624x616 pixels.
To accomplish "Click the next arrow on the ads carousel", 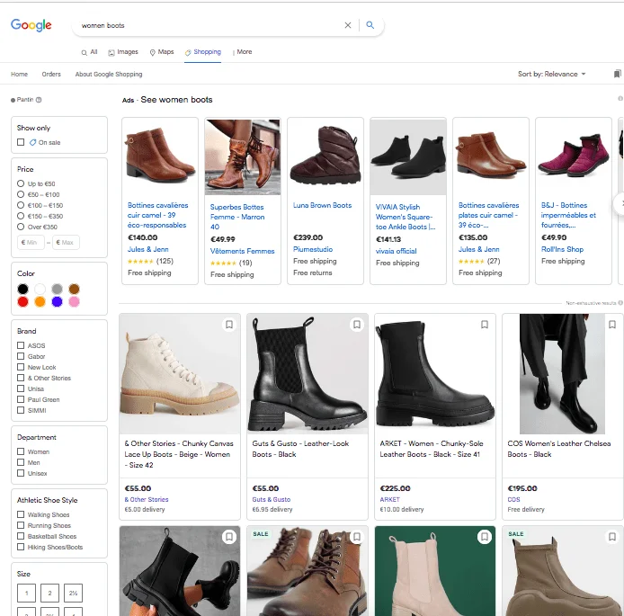I will click(620, 203).
